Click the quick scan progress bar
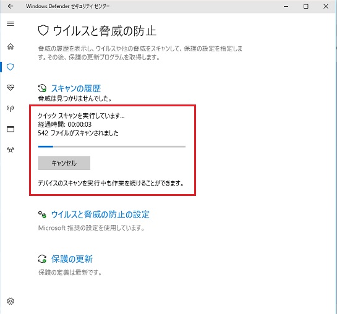This screenshot has height=314, width=337. pyautogui.click(x=112, y=146)
